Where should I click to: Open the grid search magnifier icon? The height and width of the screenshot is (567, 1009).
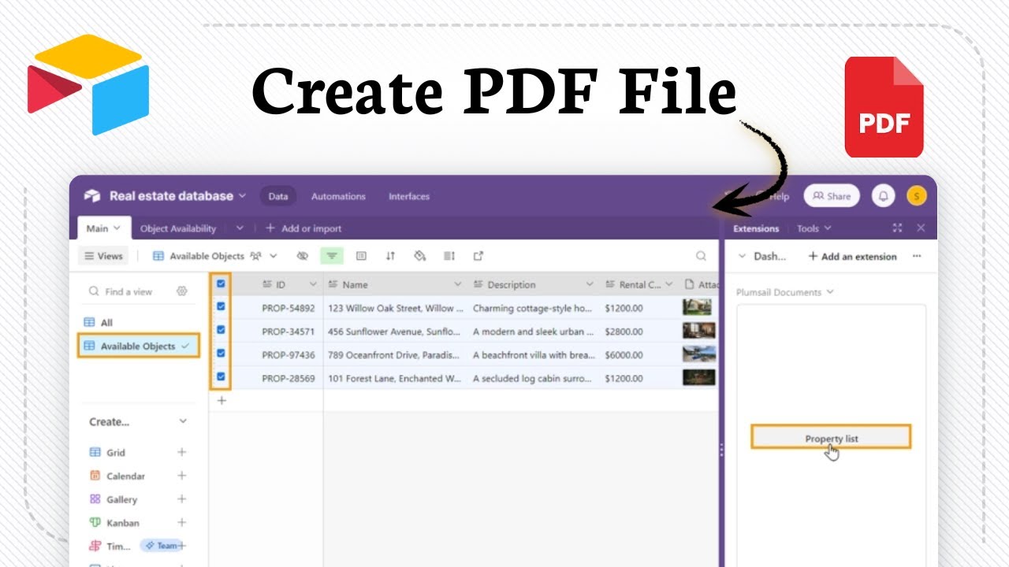coord(701,256)
